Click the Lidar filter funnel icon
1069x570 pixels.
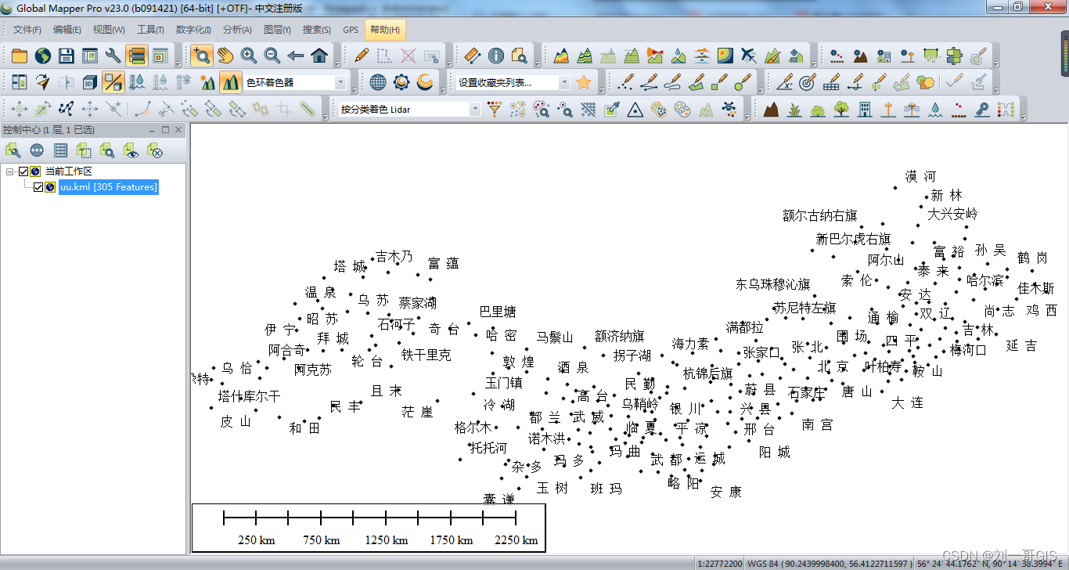(x=494, y=109)
